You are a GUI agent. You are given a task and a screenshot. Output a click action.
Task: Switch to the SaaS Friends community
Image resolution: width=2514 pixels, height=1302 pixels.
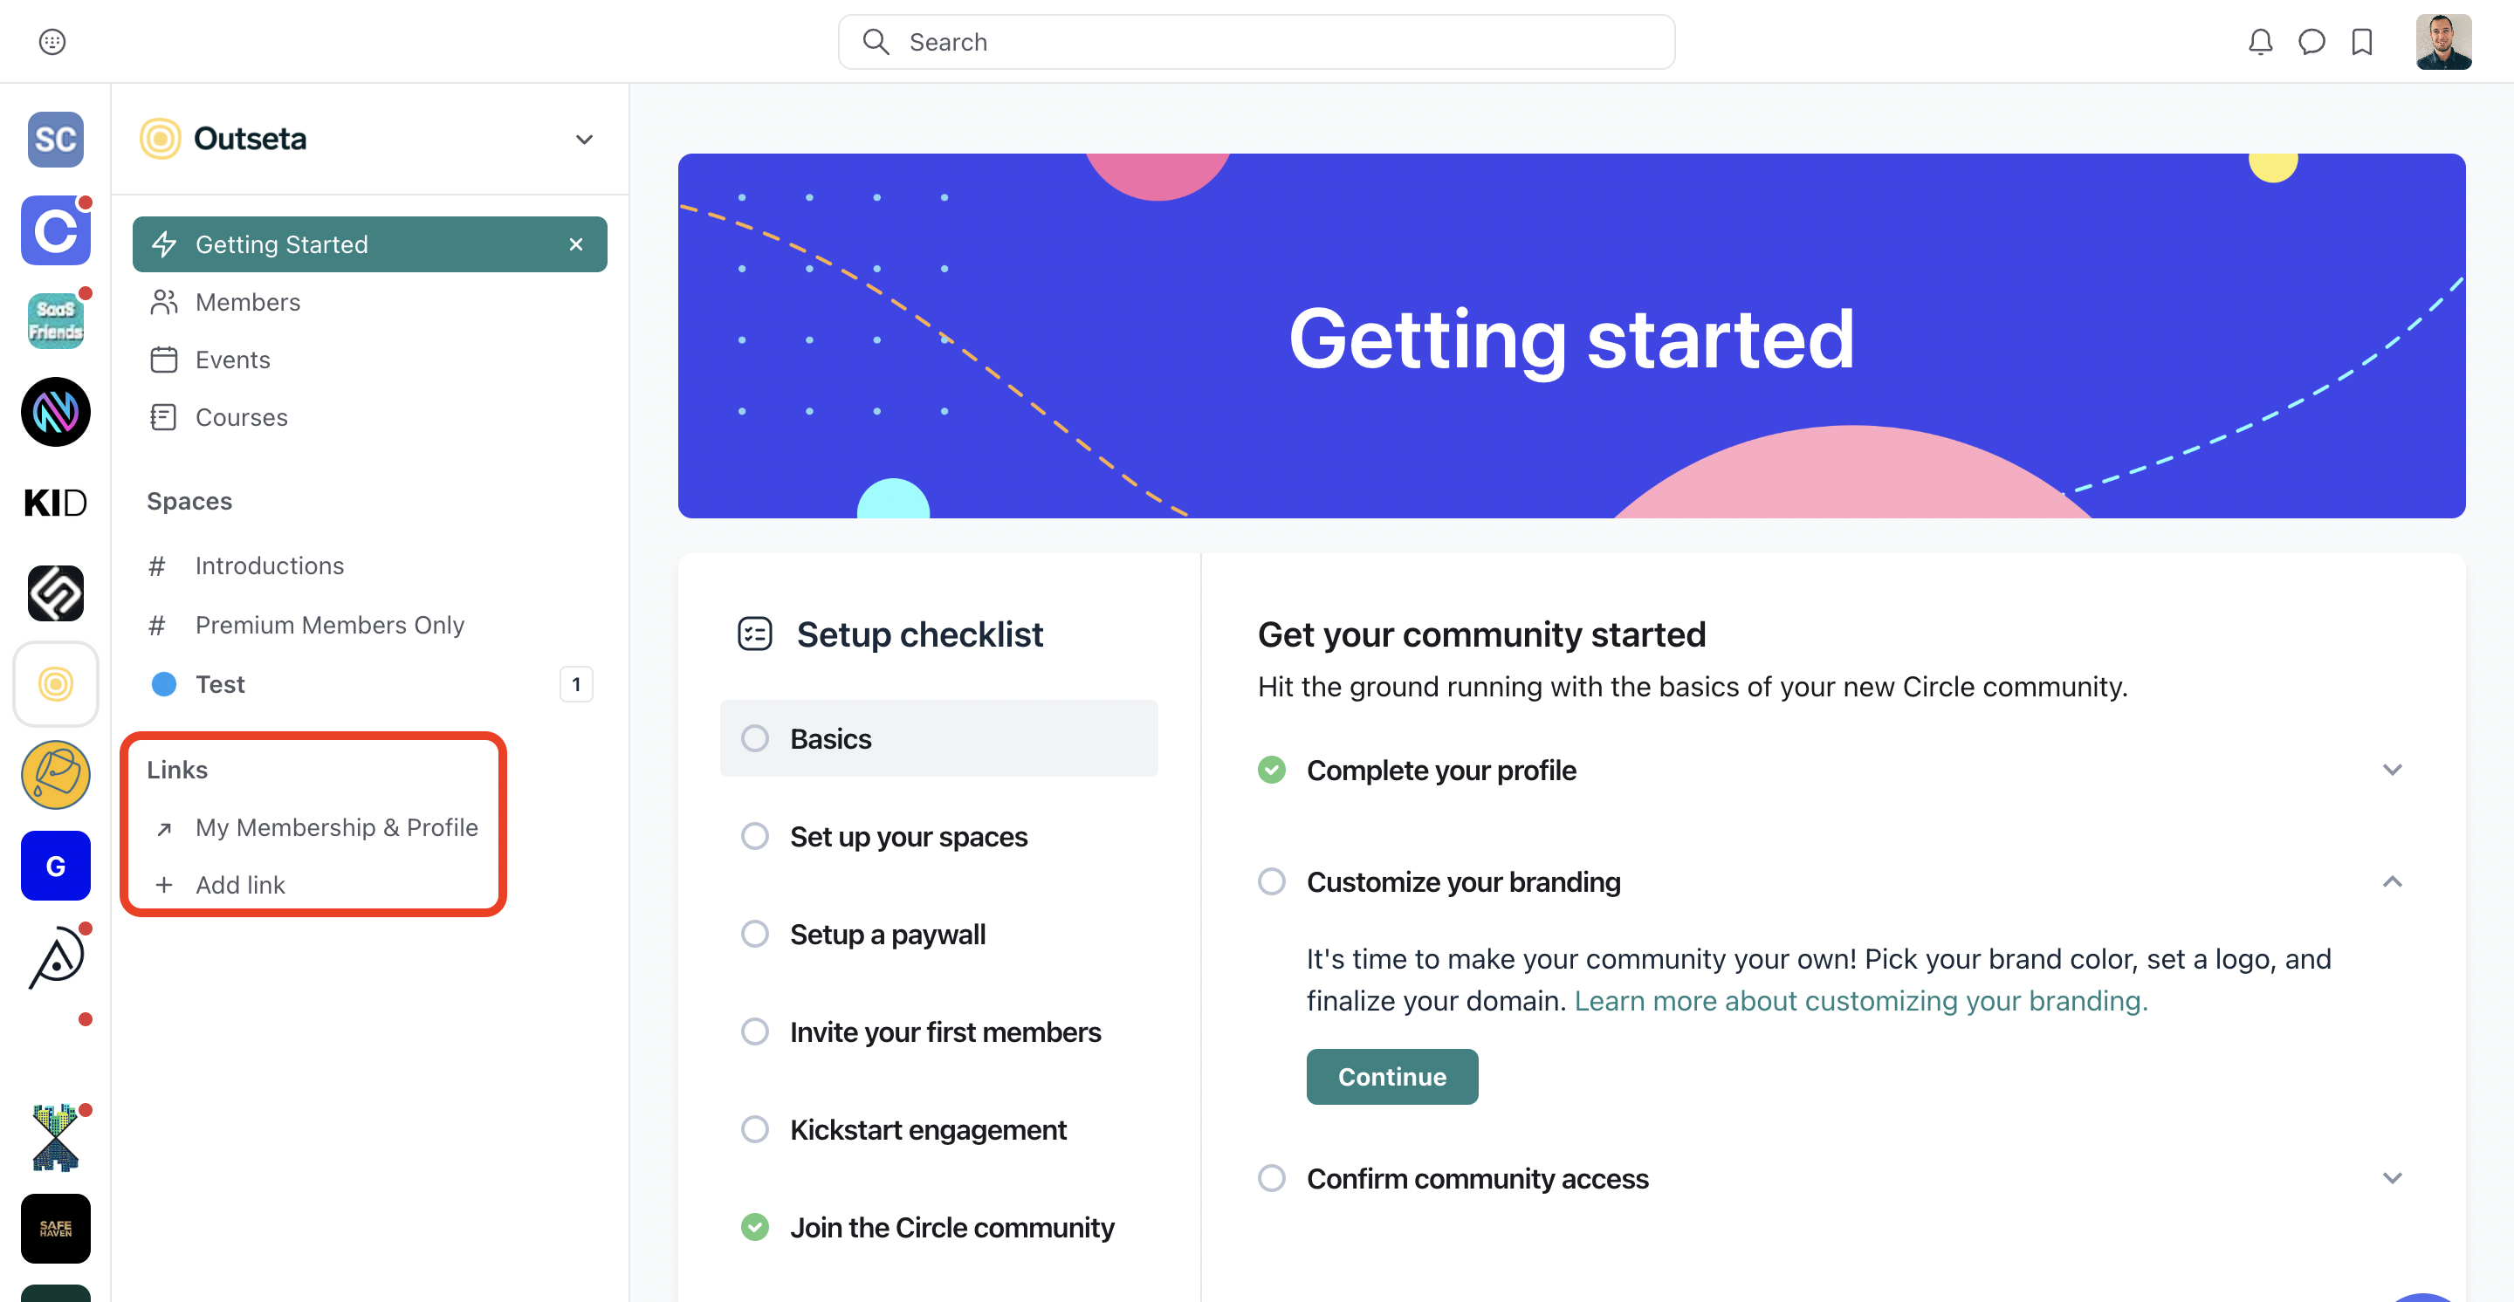[x=56, y=321]
